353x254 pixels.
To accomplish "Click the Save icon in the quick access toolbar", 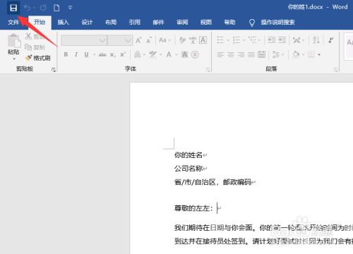I will (13, 8).
